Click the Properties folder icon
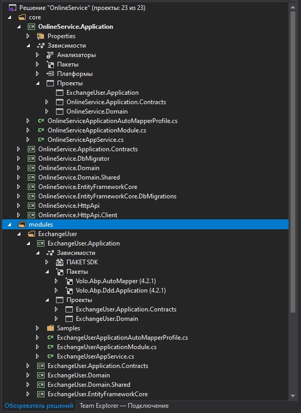 pyautogui.click(x=40, y=36)
